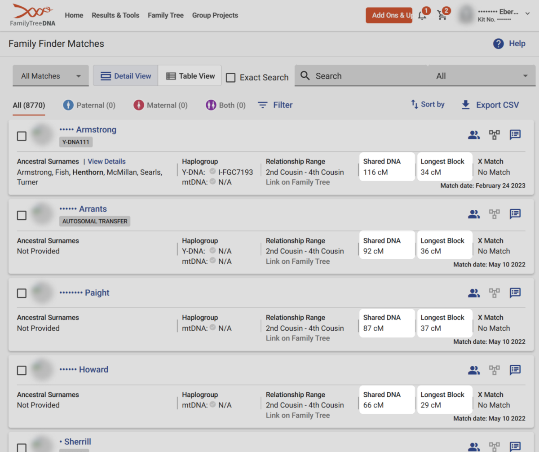Click the Help question mark icon
This screenshot has width=539, height=452.
(x=499, y=44)
